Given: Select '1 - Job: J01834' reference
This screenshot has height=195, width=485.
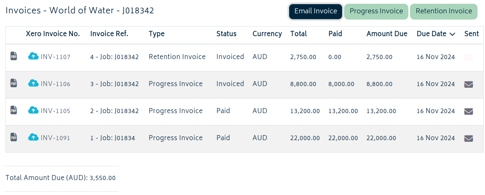Looking at the screenshot, I should (x=112, y=138).
